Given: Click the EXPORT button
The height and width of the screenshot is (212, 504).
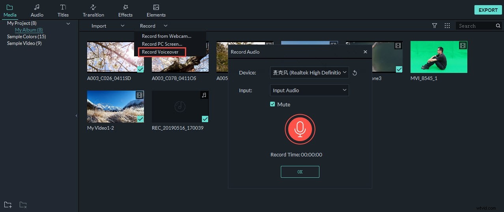Looking at the screenshot, I should pyautogui.click(x=488, y=10).
